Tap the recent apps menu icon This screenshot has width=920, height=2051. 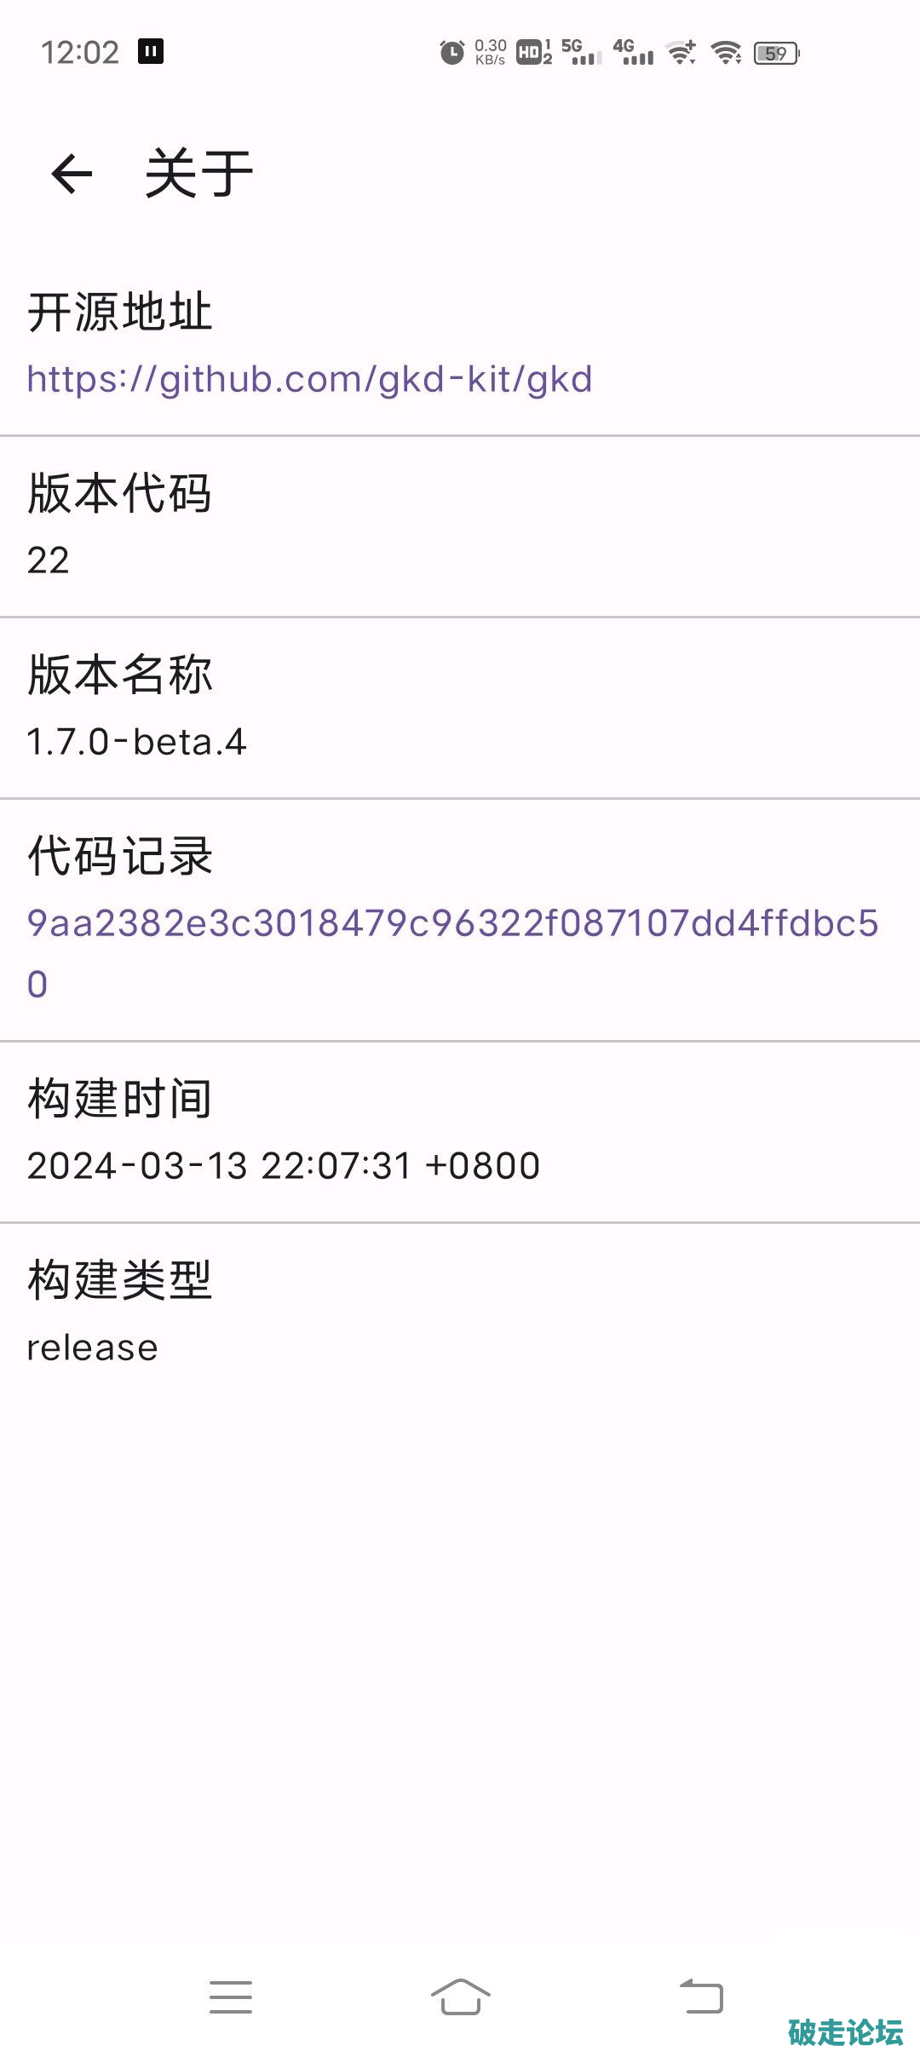[231, 1996]
